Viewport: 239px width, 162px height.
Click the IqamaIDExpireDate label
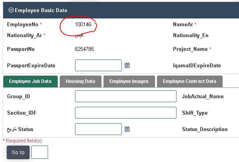coord(197,65)
